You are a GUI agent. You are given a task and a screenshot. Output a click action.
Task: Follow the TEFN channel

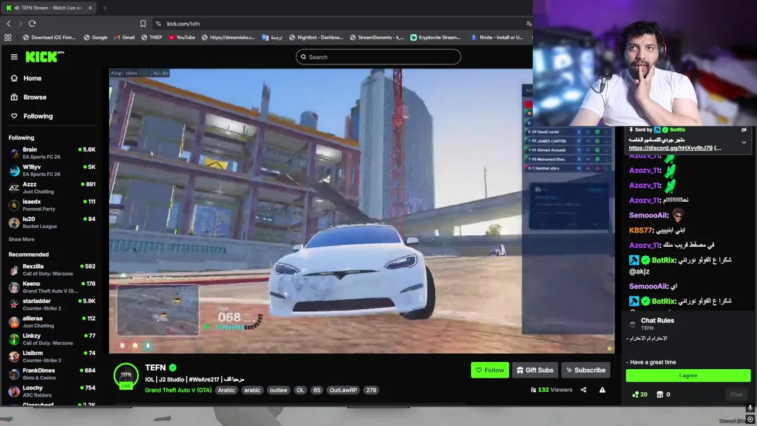pos(490,370)
